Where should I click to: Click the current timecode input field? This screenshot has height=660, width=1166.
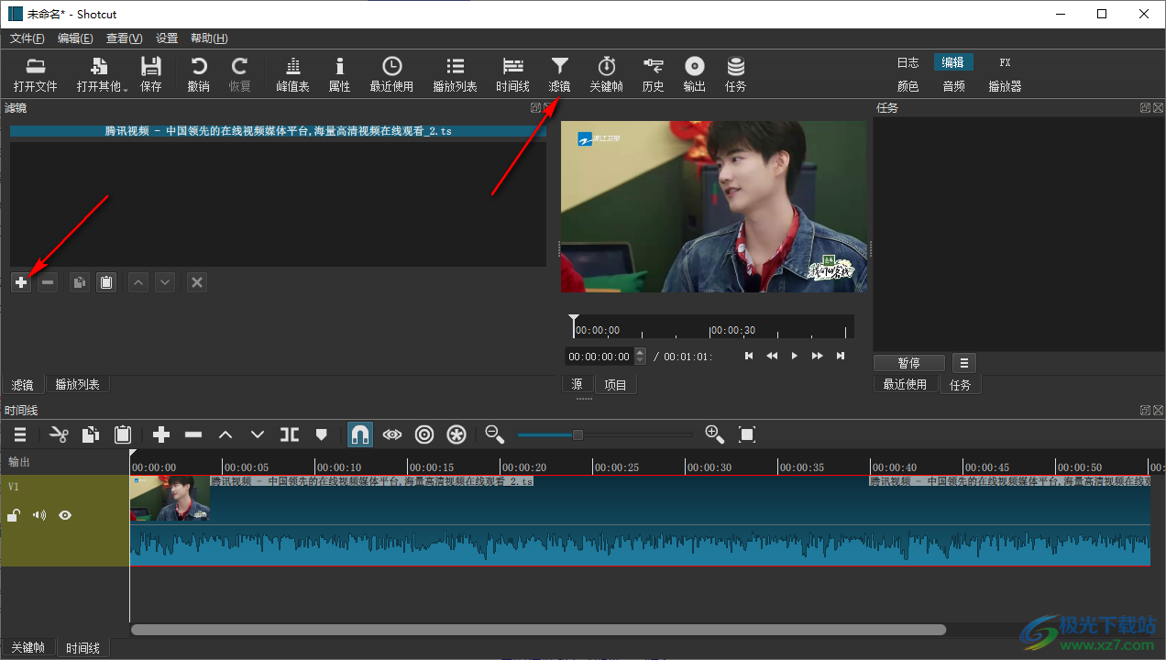click(599, 357)
